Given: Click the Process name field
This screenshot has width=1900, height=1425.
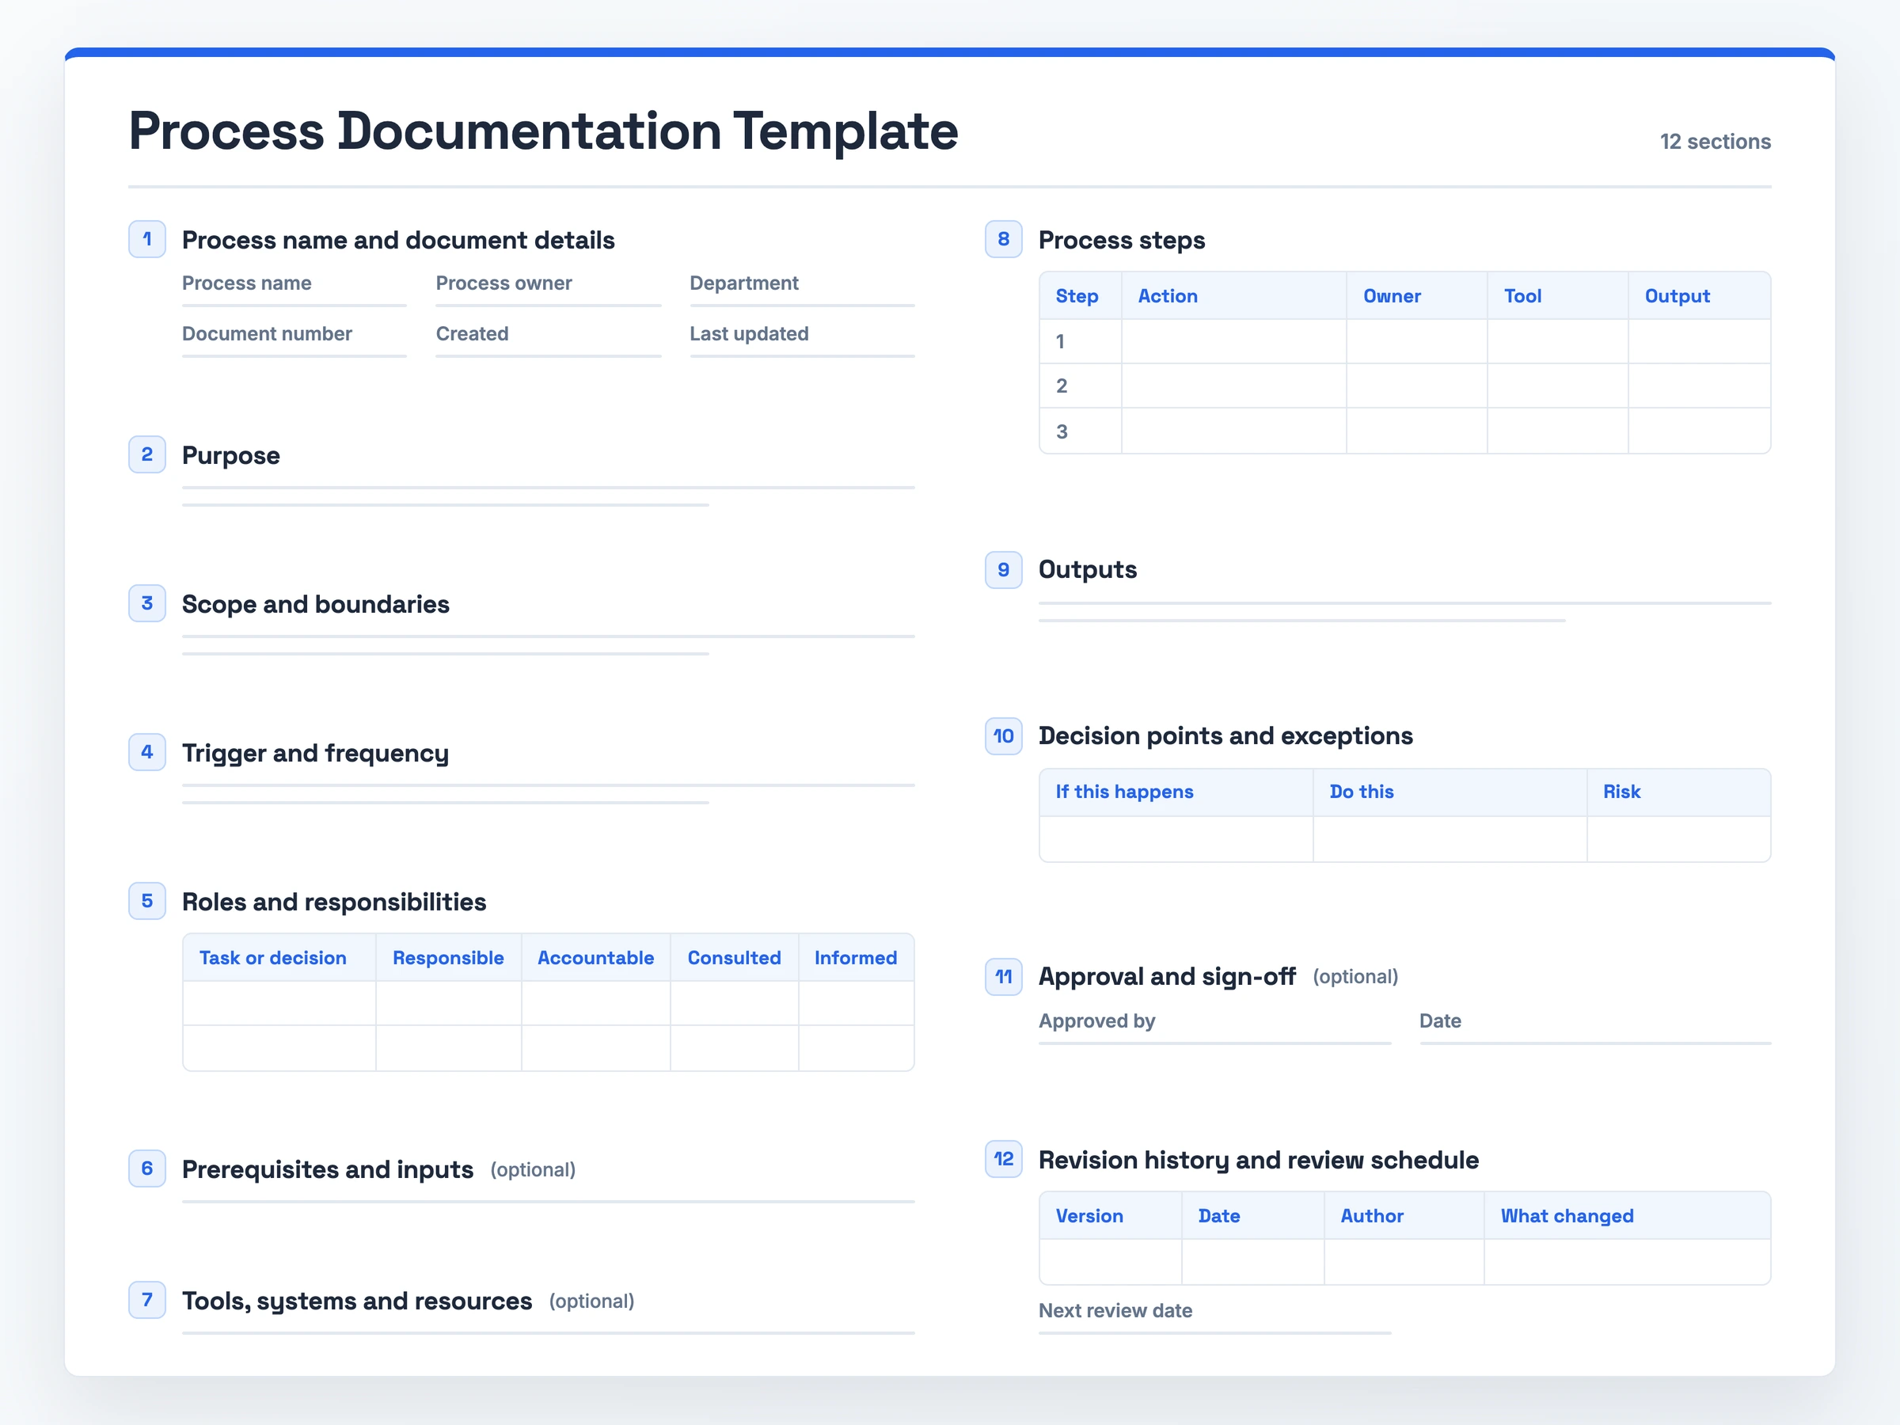Looking at the screenshot, I should click(x=294, y=290).
